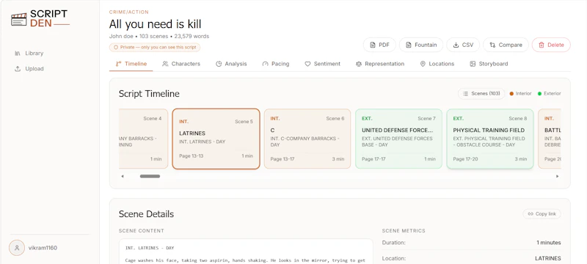Open the Scenes (103) list button
This screenshot has height=264, width=587.
[481, 93]
